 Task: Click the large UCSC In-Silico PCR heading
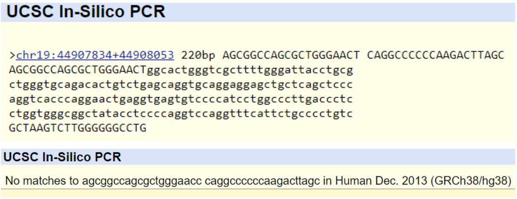point(86,12)
